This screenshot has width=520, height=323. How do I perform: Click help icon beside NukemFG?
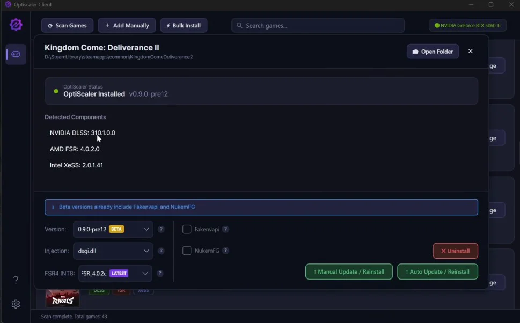pos(226,251)
